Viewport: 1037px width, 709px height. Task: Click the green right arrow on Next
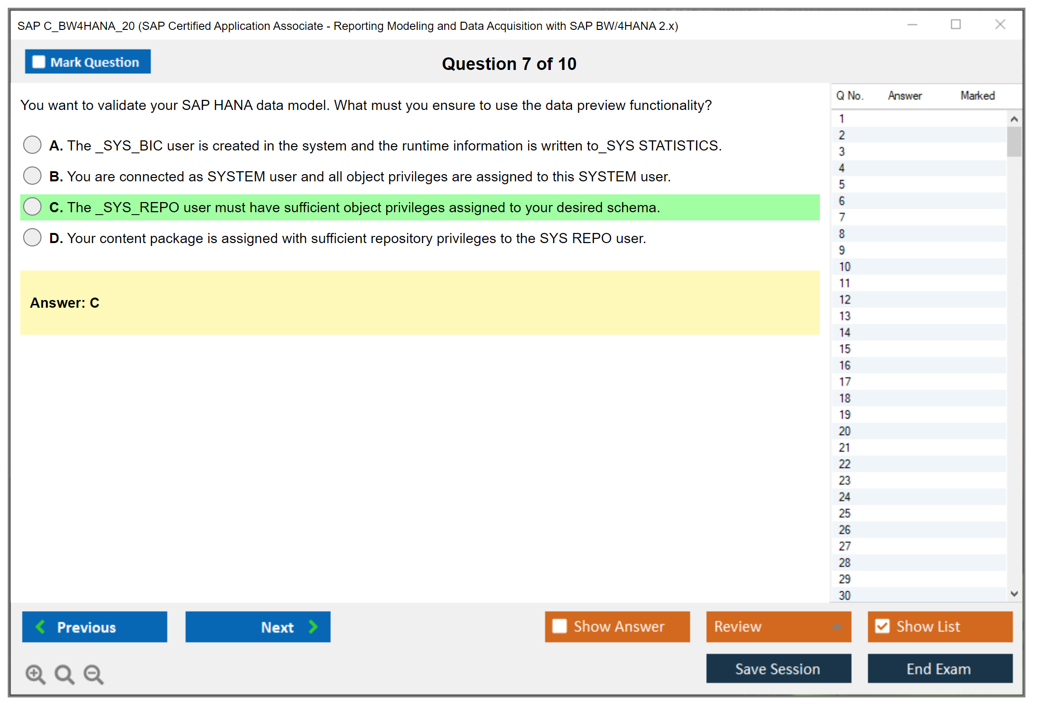pyautogui.click(x=313, y=627)
